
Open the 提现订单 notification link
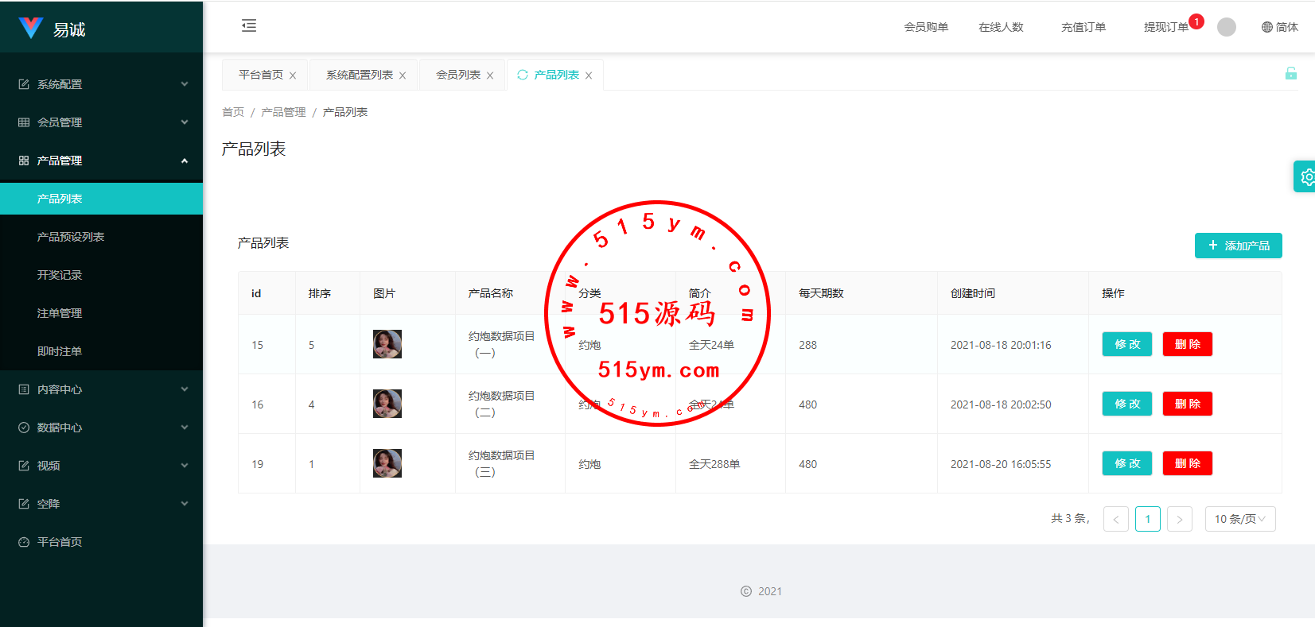click(x=1165, y=27)
